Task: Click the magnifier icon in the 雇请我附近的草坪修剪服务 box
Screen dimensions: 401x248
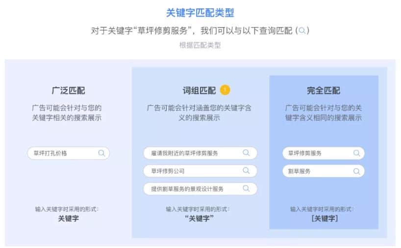Action: 246,153
